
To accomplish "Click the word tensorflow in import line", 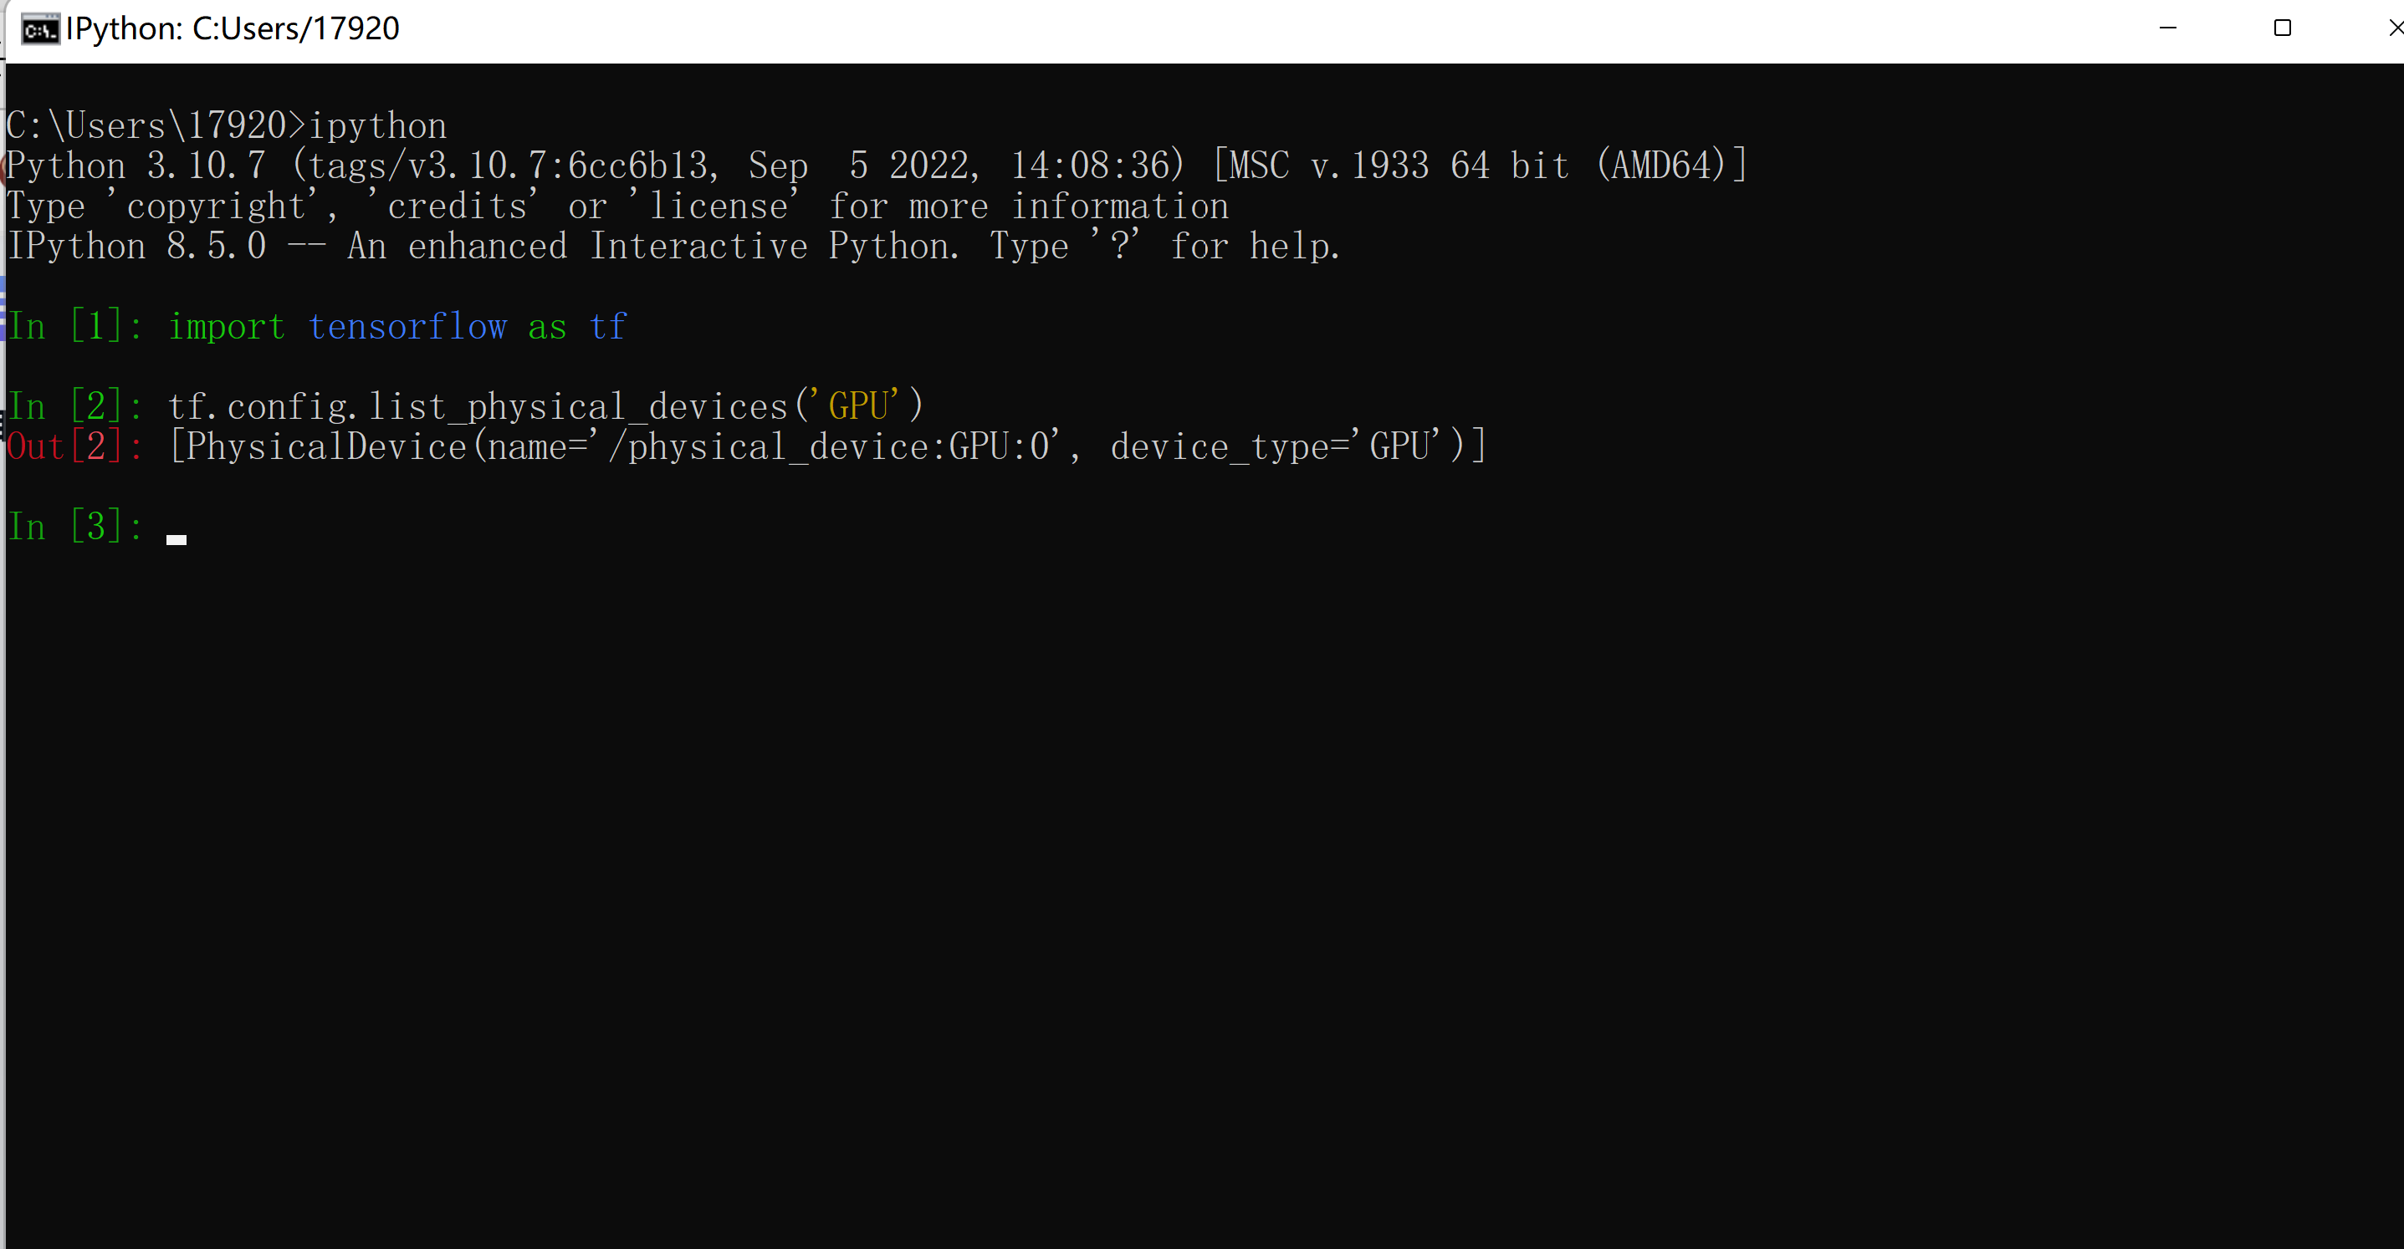I will [408, 327].
